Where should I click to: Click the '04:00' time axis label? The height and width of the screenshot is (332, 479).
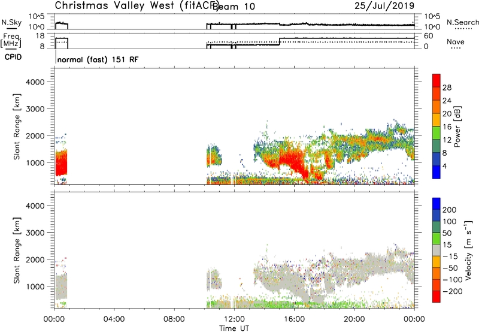coord(114,319)
